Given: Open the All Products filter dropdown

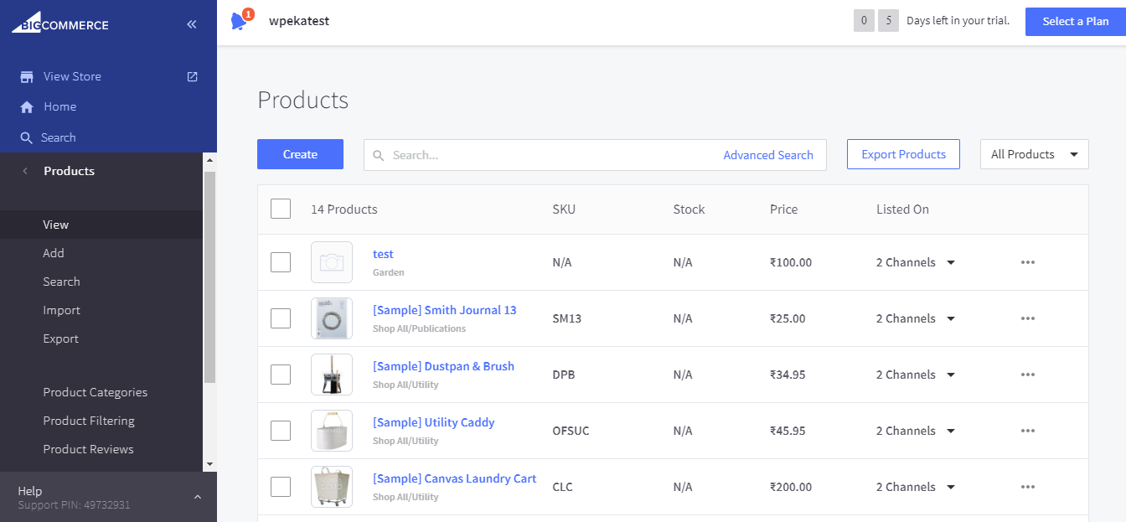Looking at the screenshot, I should 1034,154.
